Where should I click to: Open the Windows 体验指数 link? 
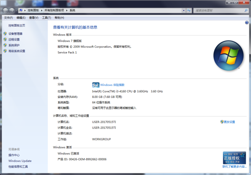pyautogui.click(x=112, y=85)
